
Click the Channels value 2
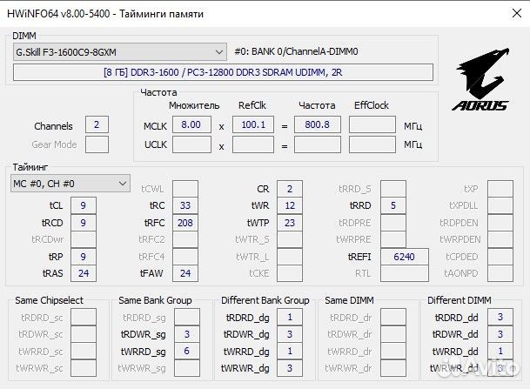point(97,124)
